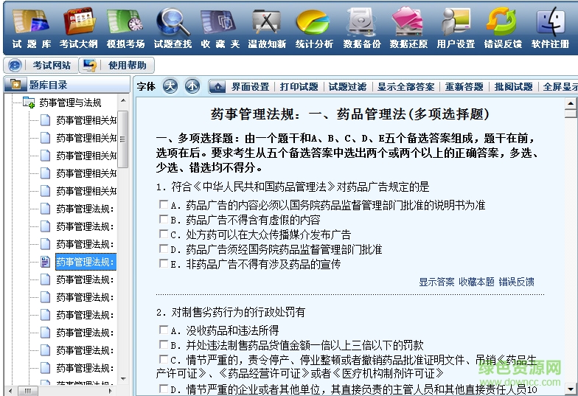
Task: Open the 温故知新 review icon
Action: (x=267, y=22)
